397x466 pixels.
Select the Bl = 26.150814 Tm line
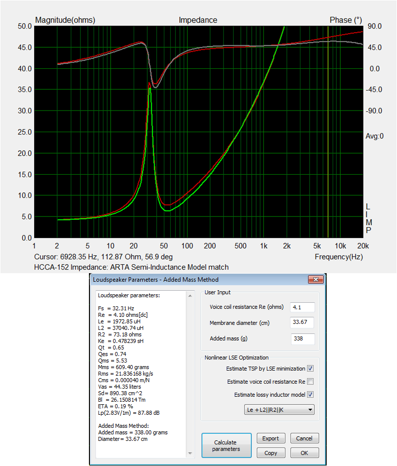pos(122,400)
